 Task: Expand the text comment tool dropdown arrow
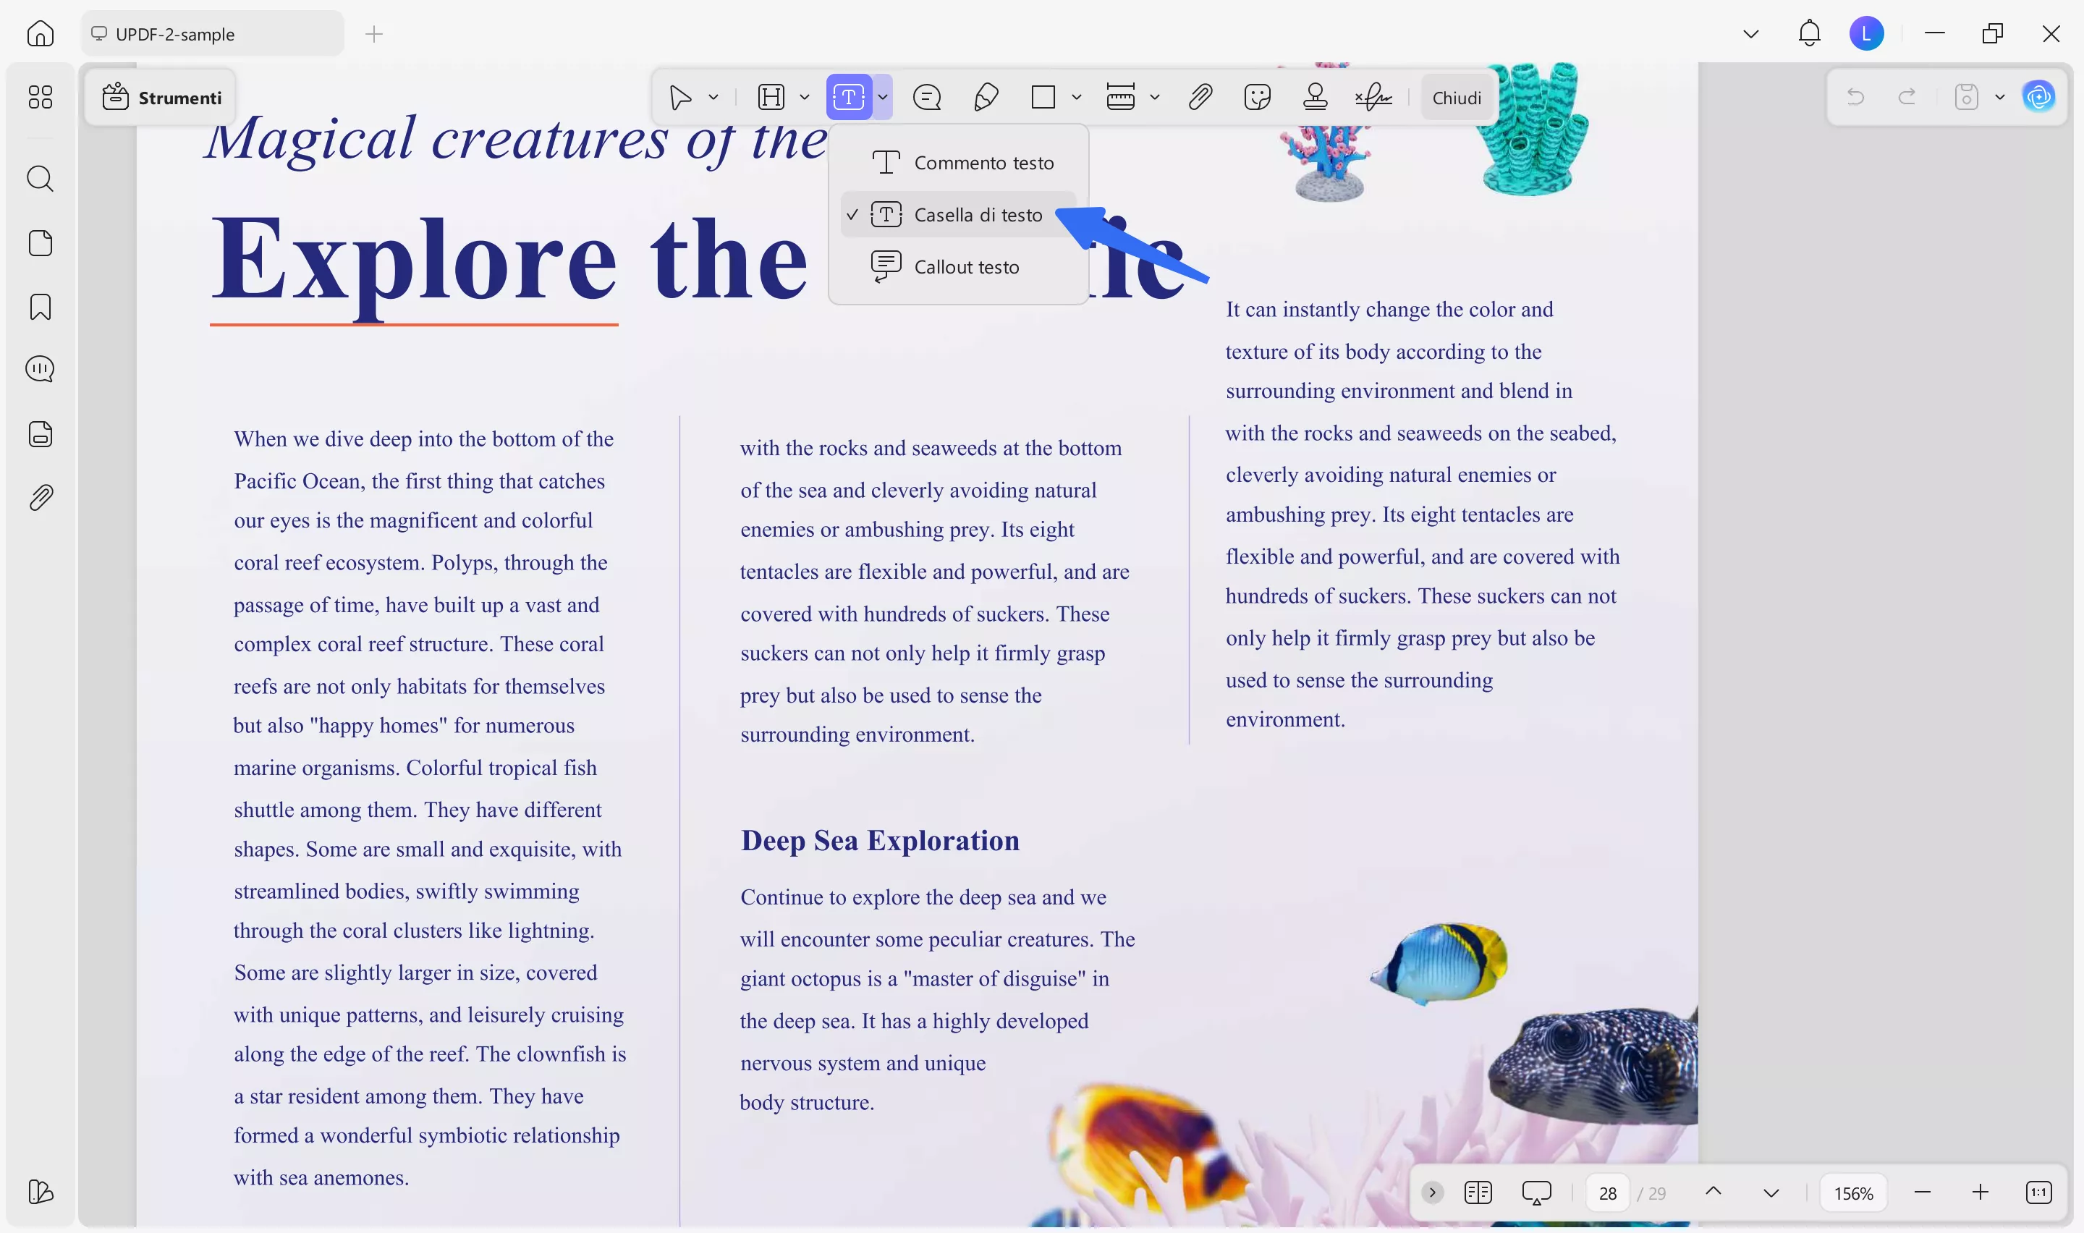(883, 98)
